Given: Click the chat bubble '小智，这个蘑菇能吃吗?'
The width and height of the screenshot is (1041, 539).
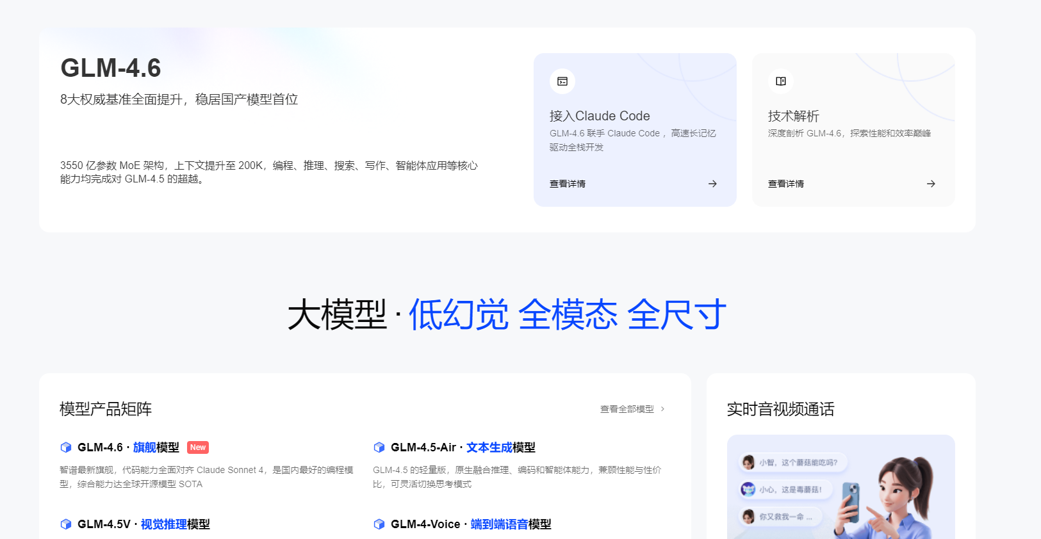Looking at the screenshot, I should tap(793, 462).
